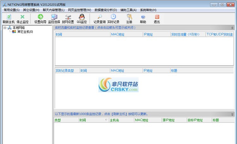Click the real-time traffic panel title bar text

pyautogui.click(x=95, y=28)
